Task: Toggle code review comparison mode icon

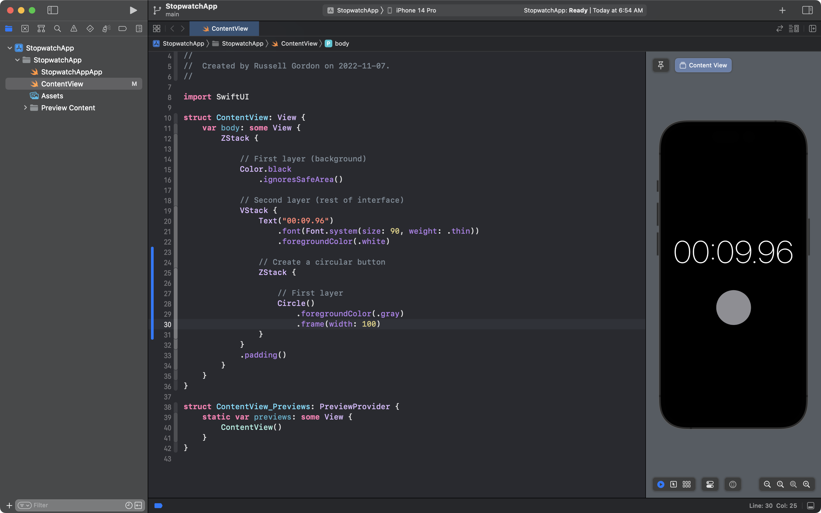Action: 780,28
